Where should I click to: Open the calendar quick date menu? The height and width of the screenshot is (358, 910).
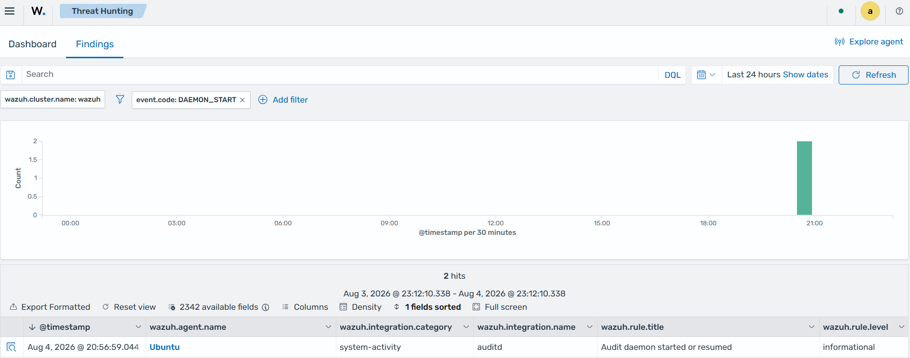(706, 75)
